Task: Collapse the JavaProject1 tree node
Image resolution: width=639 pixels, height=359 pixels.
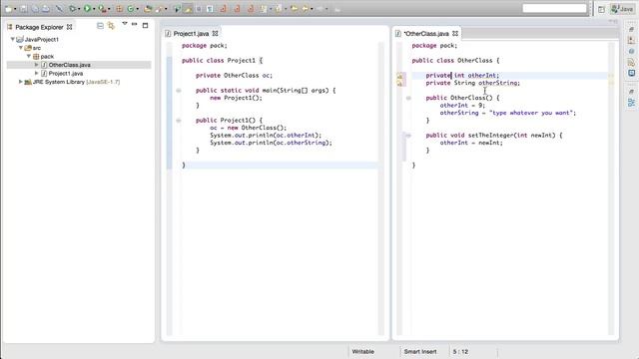Action: tap(13, 39)
